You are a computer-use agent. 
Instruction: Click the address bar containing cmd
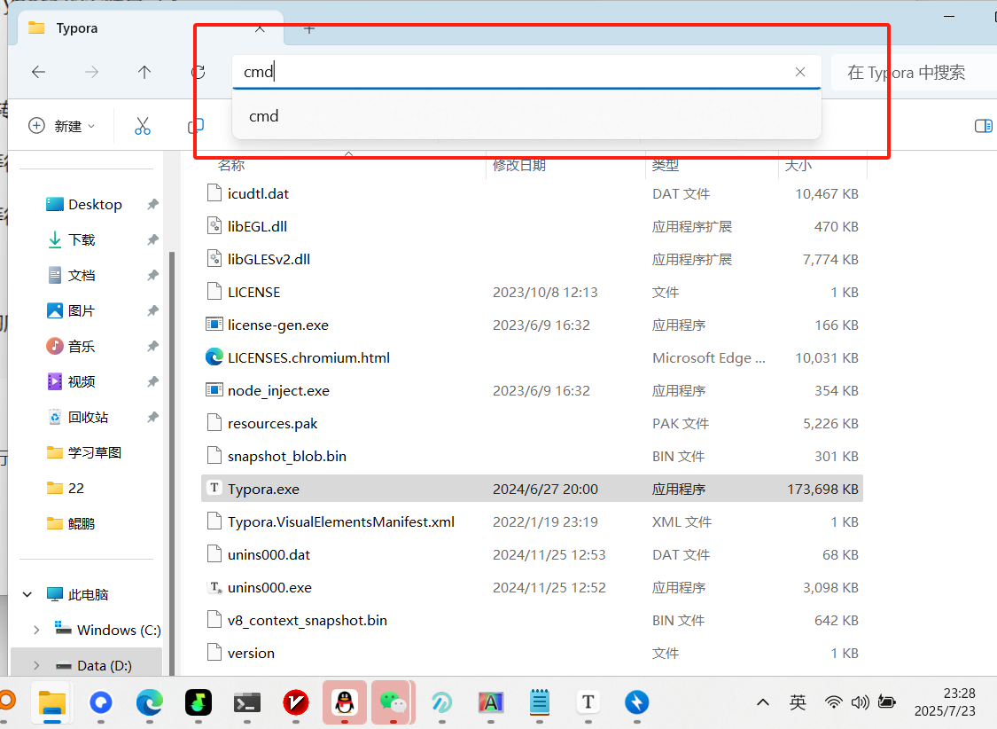pyautogui.click(x=526, y=72)
